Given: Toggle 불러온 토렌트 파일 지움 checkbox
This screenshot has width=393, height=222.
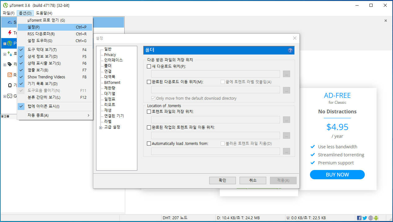Looking at the screenshot, I should (x=223, y=143).
